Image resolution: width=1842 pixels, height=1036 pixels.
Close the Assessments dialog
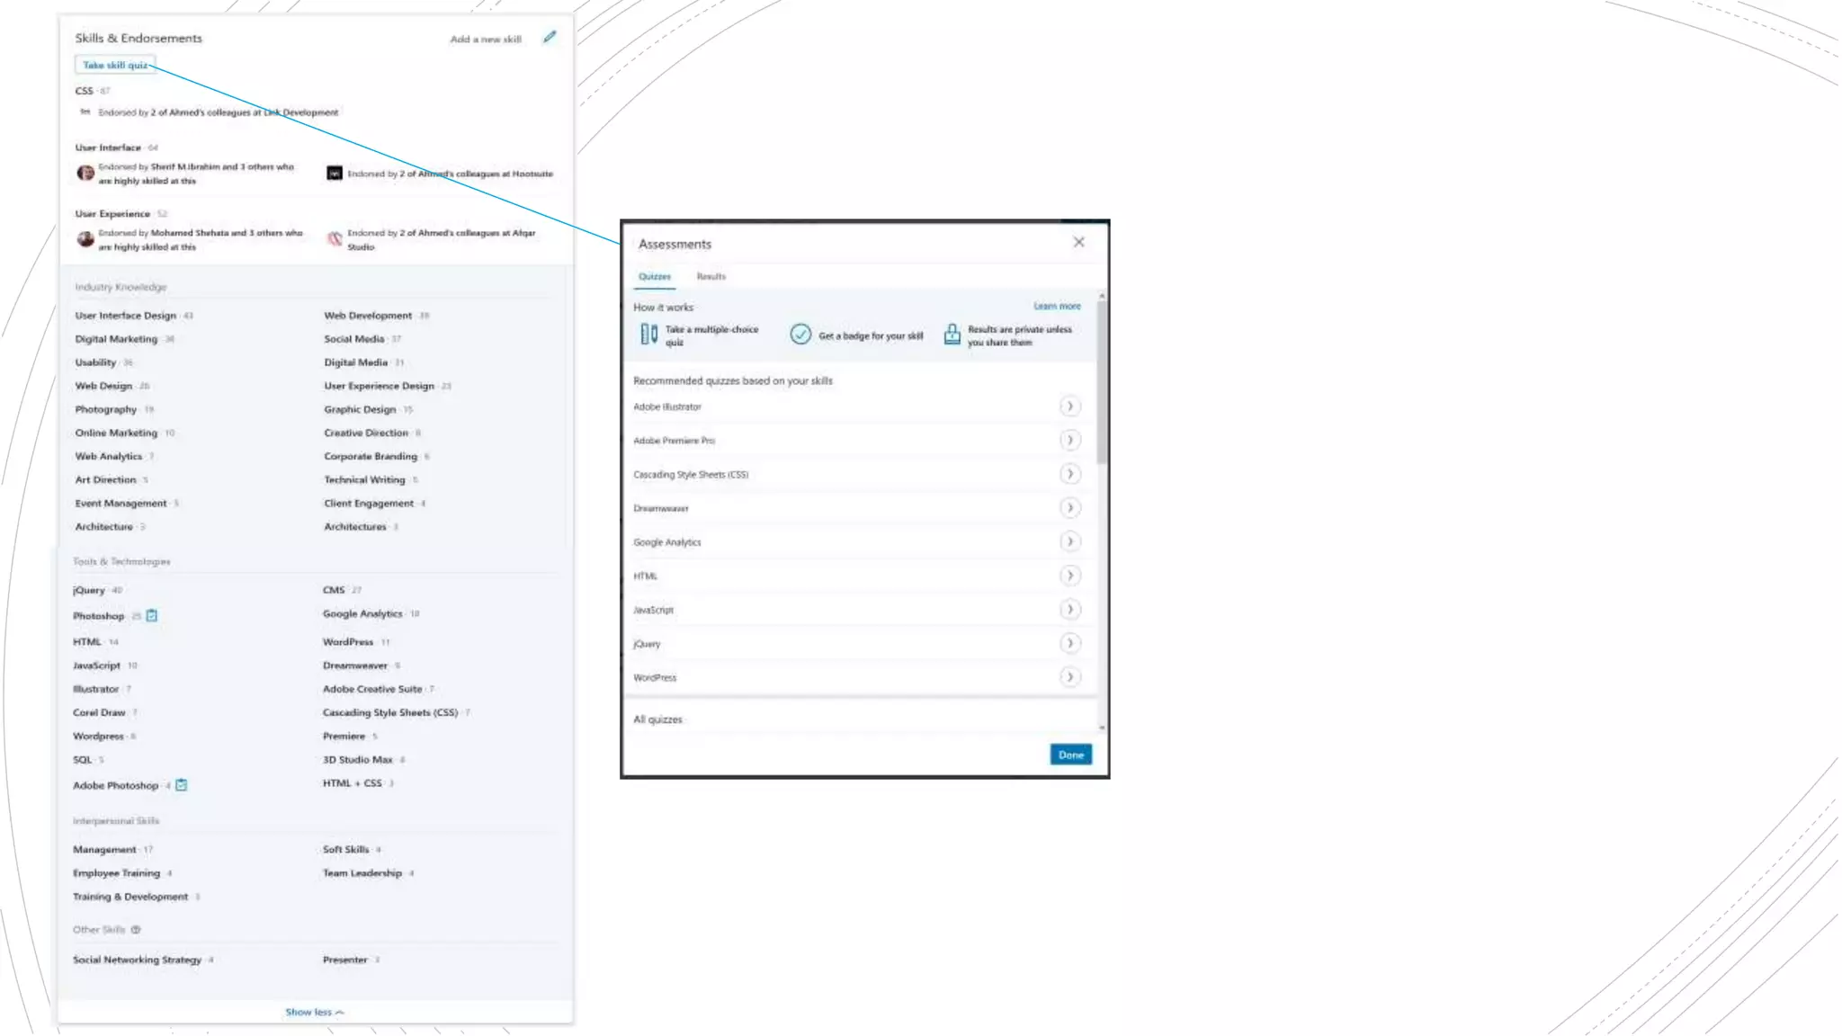click(1078, 242)
